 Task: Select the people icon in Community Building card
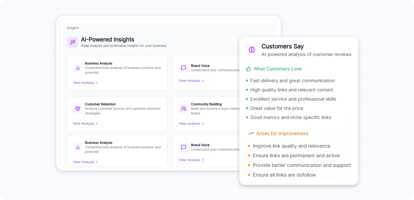[x=184, y=109]
